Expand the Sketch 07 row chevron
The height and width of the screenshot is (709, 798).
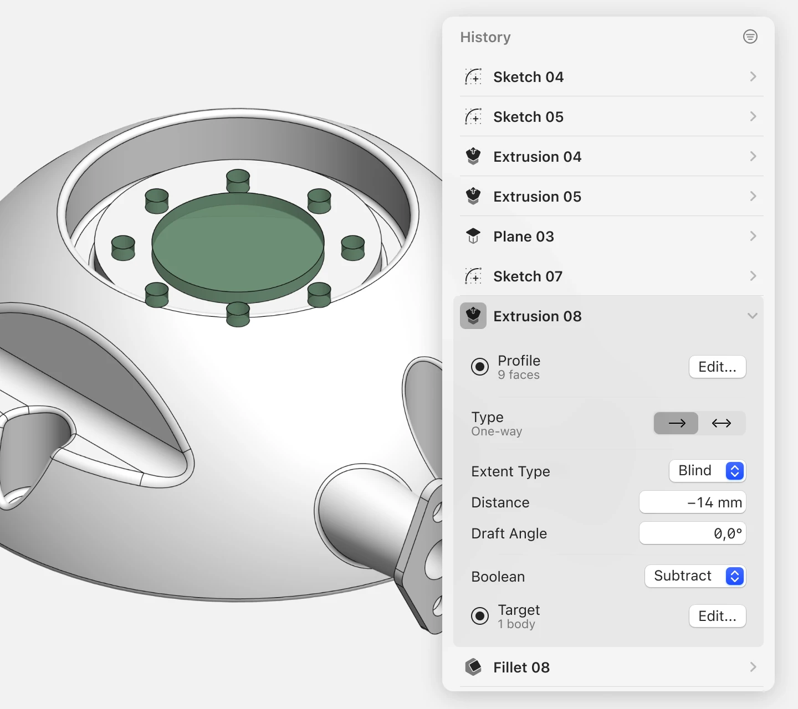coord(753,276)
